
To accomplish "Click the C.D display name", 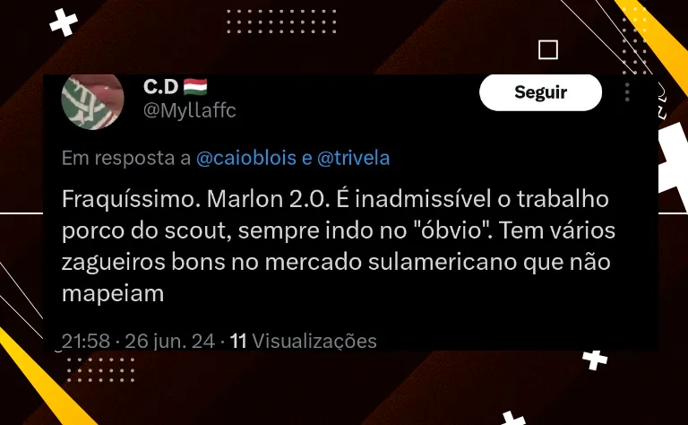I will pos(160,86).
